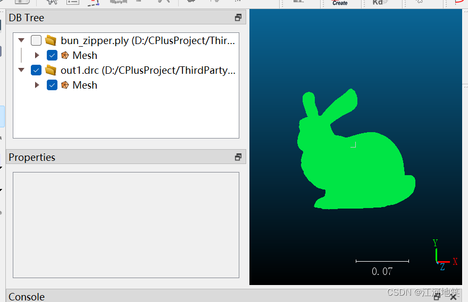Screen dimensions: 468x302
Task: Hide the Mesh under out1.drc
Action: (52, 85)
